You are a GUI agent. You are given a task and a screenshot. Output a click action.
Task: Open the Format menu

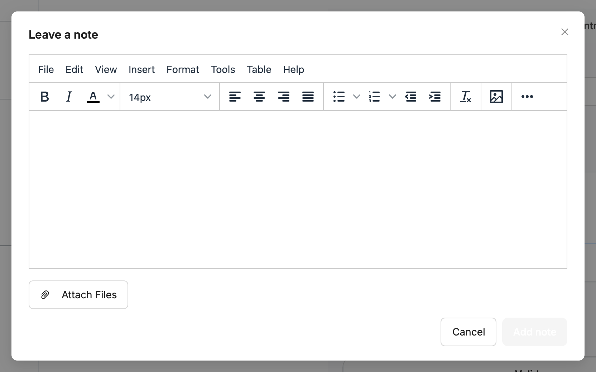coord(183,69)
